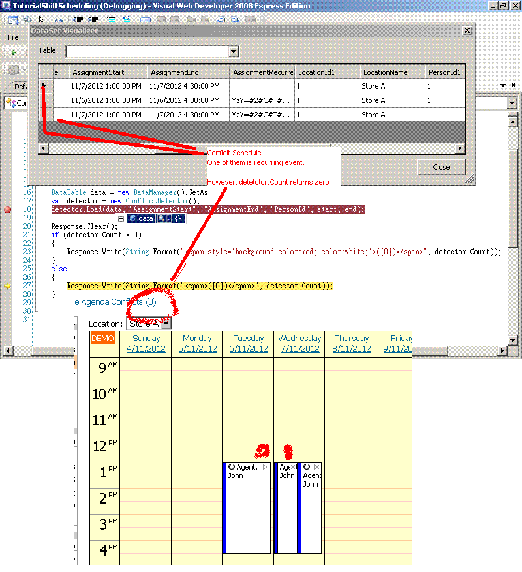Click the first toolbar icon with grid and arrow
522x572 pixels.
(13, 20)
